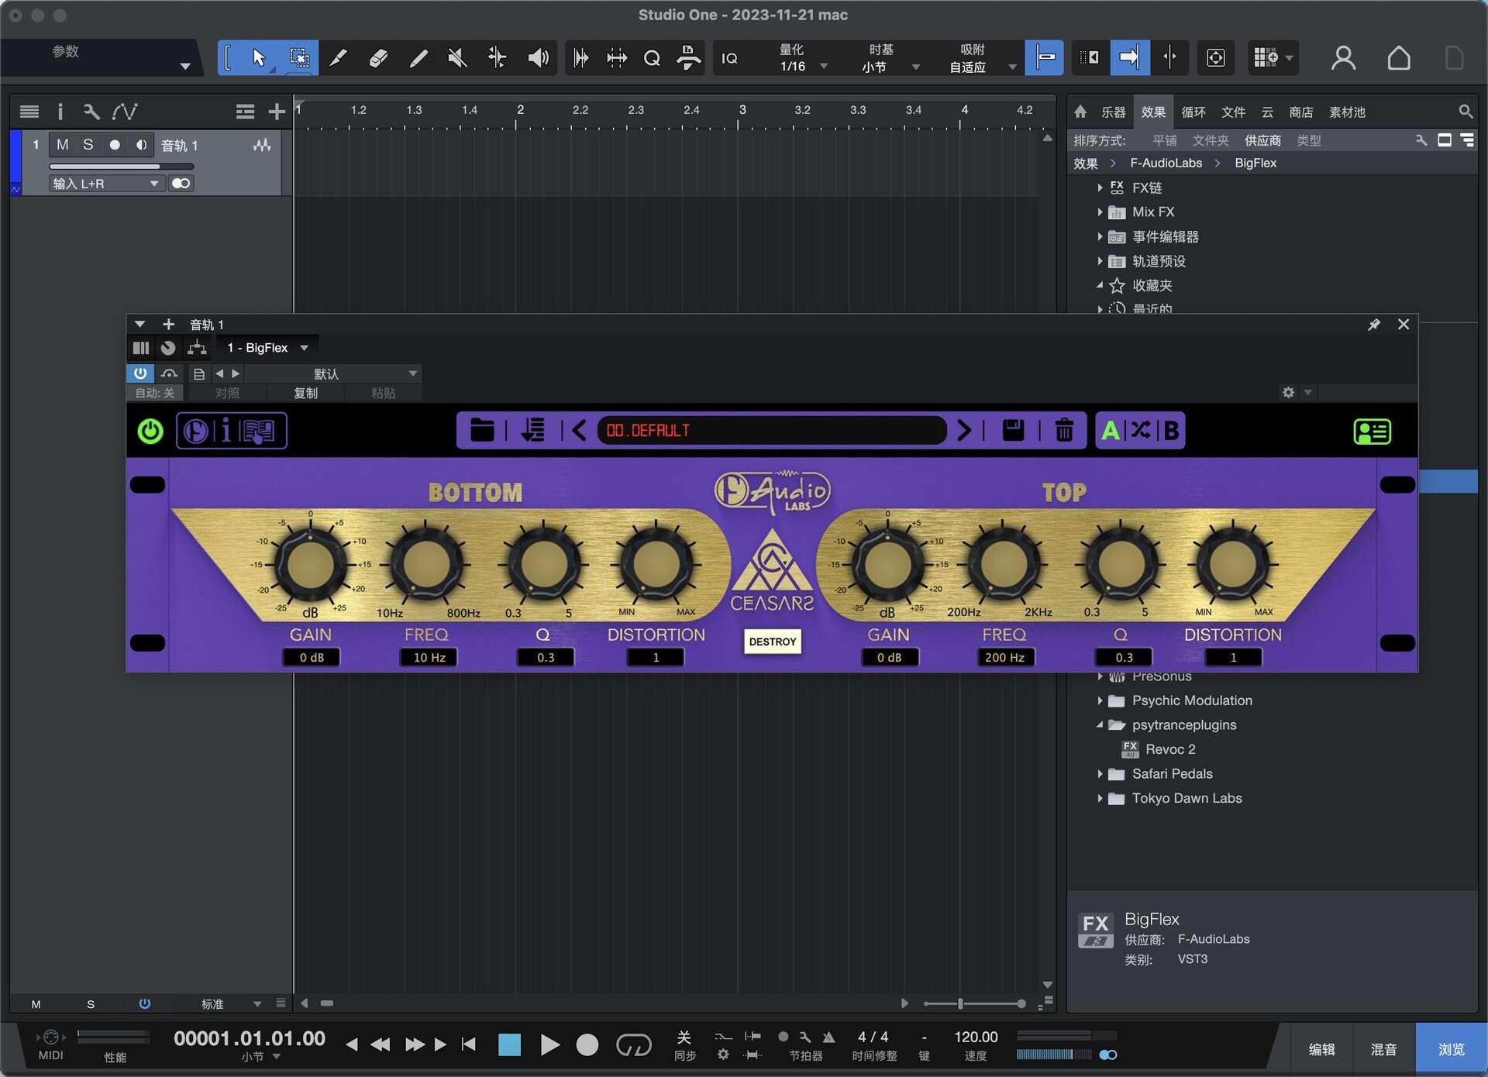
Task: Click the 120.00 tempo value
Action: click(975, 1037)
